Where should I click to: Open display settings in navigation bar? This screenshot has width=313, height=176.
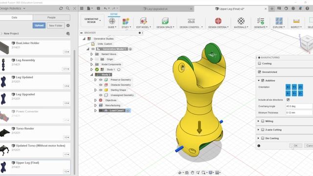point(211,173)
